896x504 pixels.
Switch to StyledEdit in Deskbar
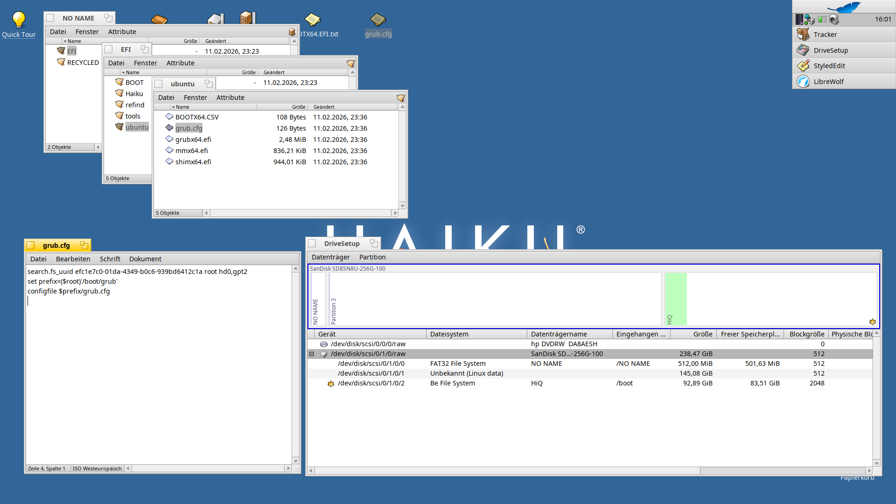(829, 66)
